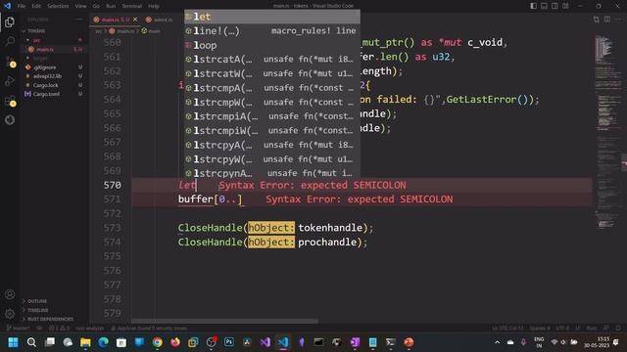This screenshot has width=627, height=352.
Task: Click the main function breadcrumb segment
Action: click(x=151, y=31)
